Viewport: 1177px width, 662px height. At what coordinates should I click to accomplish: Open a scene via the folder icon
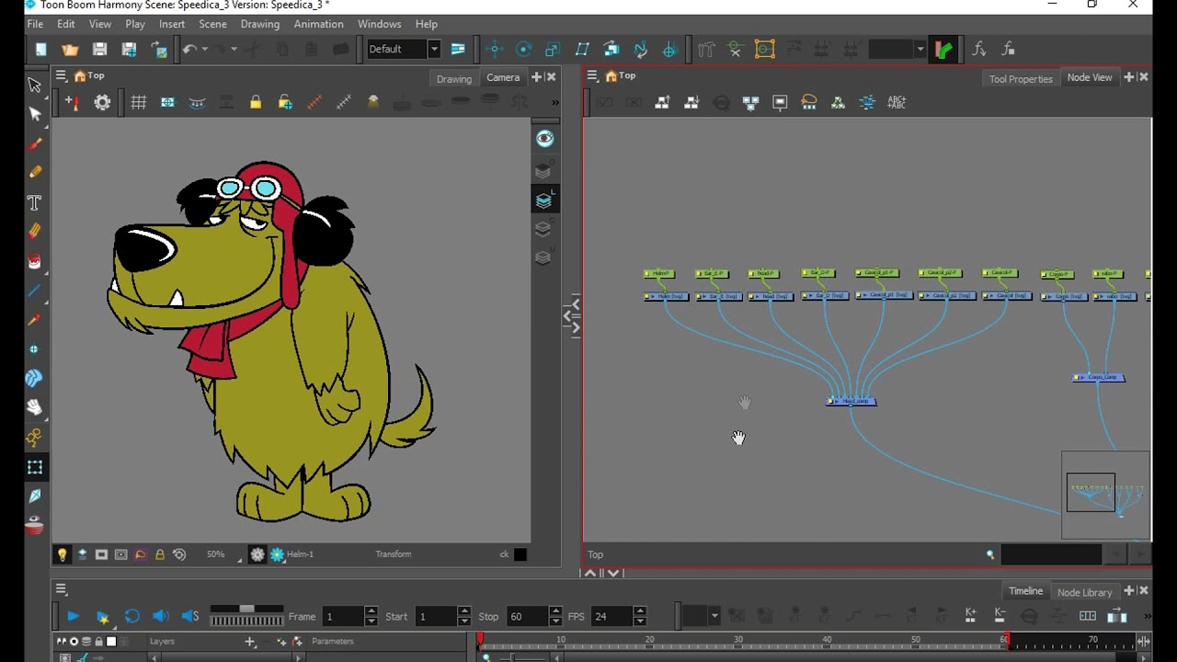(70, 50)
